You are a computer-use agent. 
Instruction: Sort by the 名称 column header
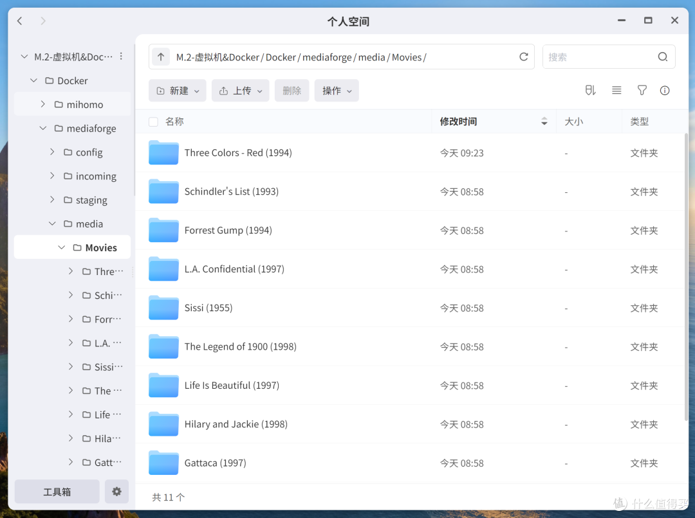pos(174,121)
